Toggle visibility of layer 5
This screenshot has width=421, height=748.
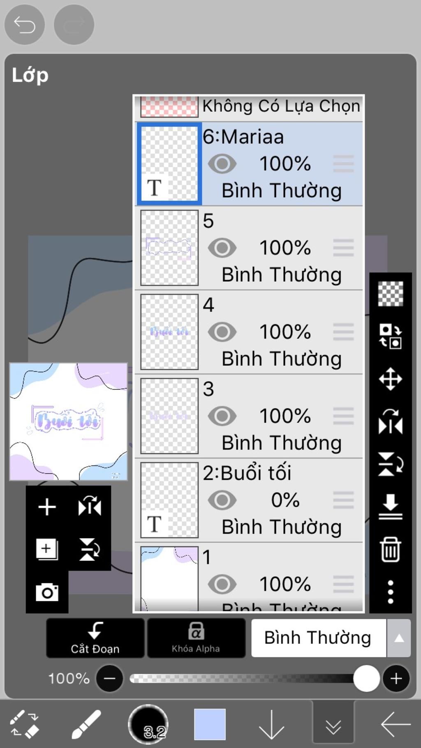(x=222, y=248)
